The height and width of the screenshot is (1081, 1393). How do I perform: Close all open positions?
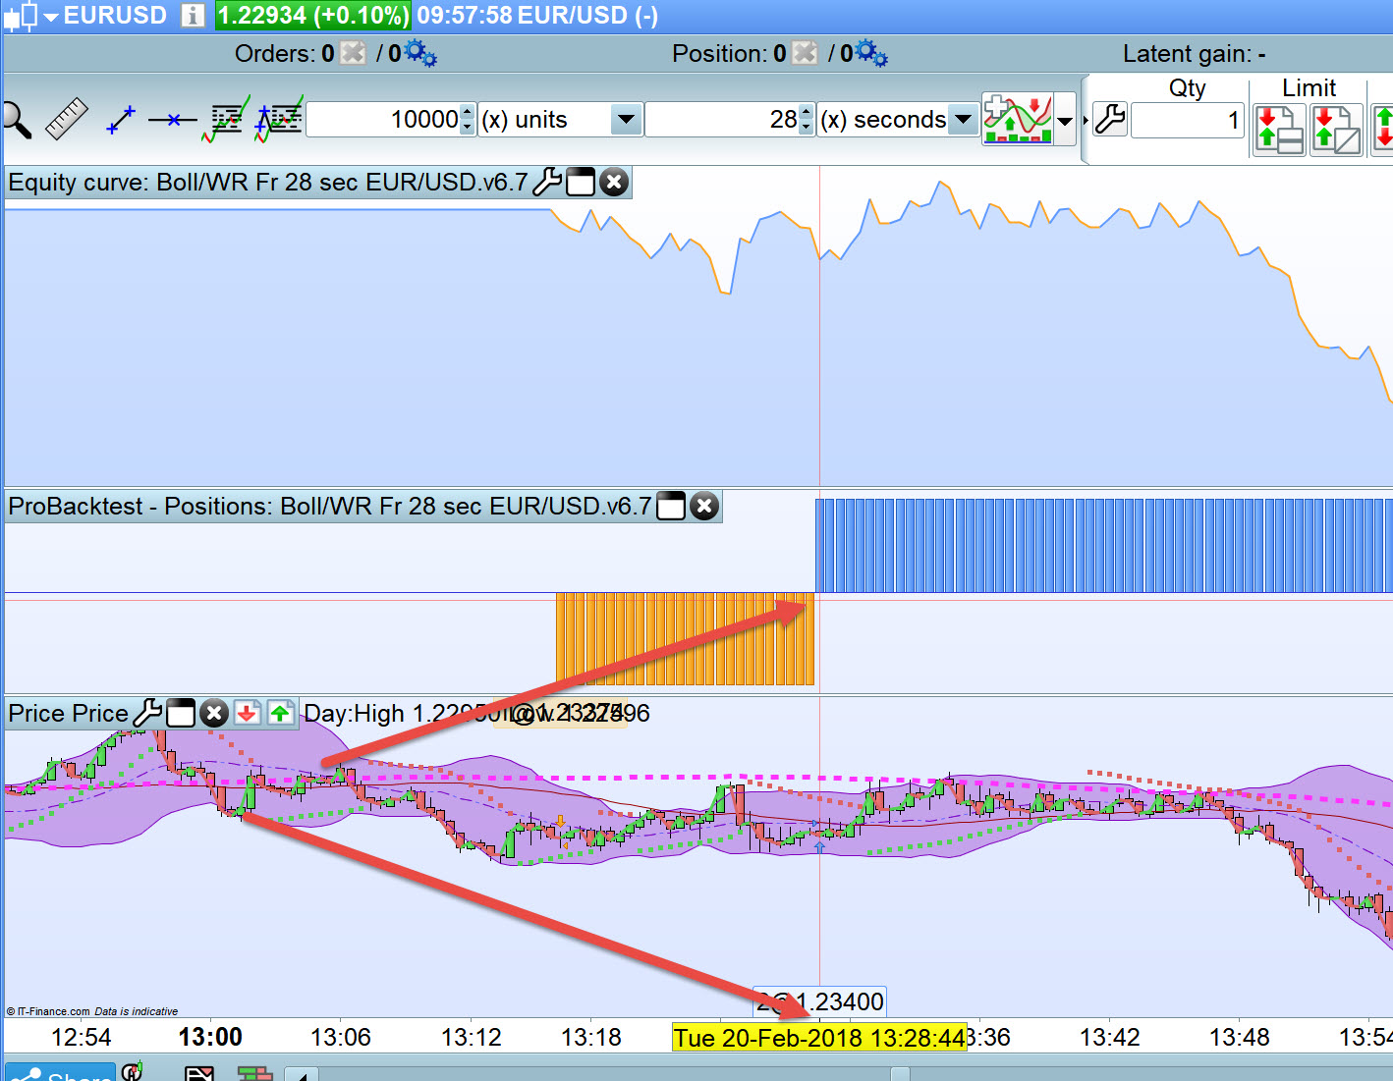click(x=805, y=53)
